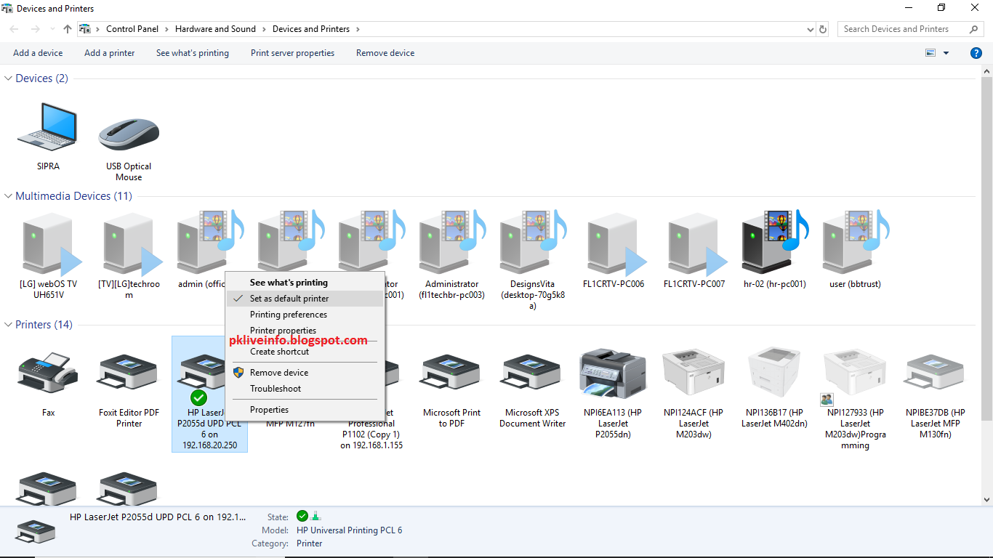
Task: Select Microsoft XPS Document Writer printer
Action: [x=532, y=373]
